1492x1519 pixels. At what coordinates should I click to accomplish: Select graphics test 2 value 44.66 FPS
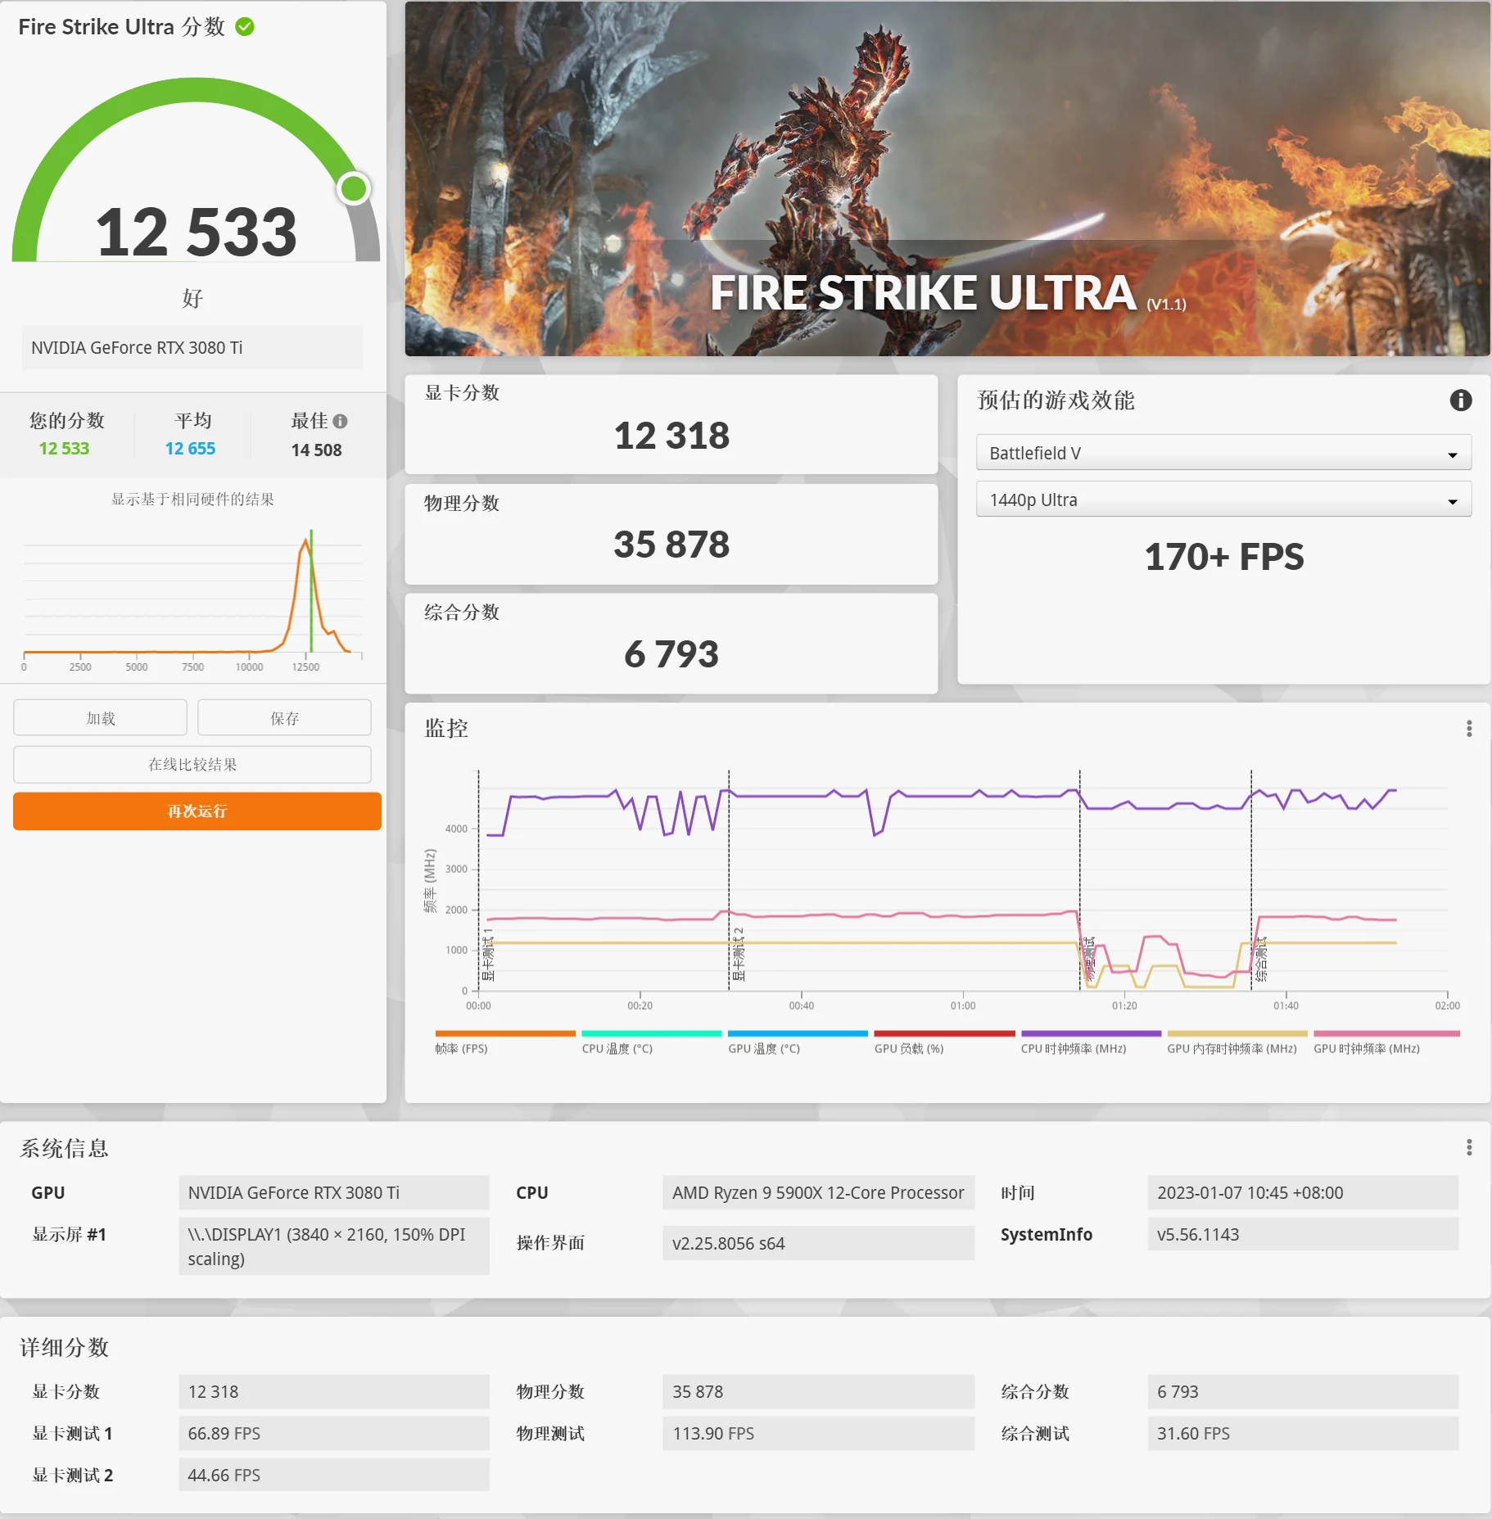[334, 1475]
